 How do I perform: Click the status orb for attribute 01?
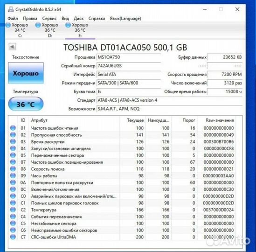click(13, 128)
